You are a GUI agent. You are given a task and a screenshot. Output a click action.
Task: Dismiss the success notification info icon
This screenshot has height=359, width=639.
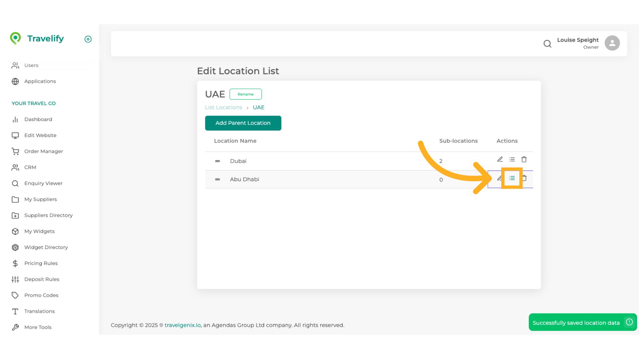(x=629, y=322)
